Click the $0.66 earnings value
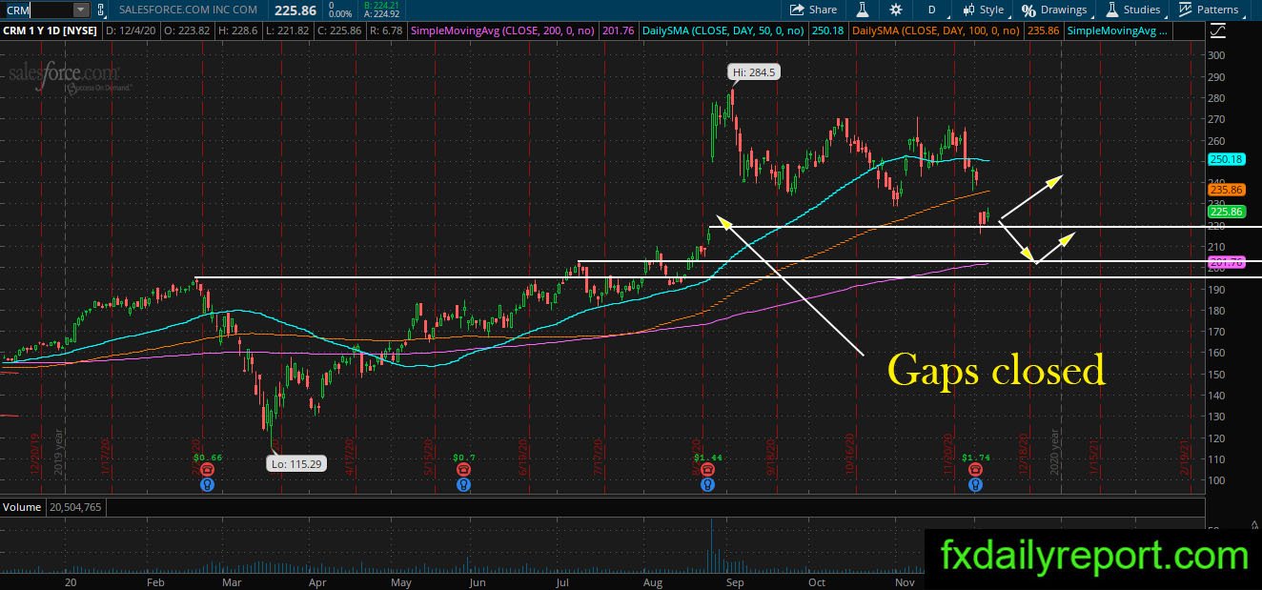Image resolution: width=1262 pixels, height=590 pixels. tap(208, 458)
